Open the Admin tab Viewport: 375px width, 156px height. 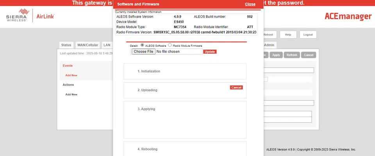click(x=270, y=45)
